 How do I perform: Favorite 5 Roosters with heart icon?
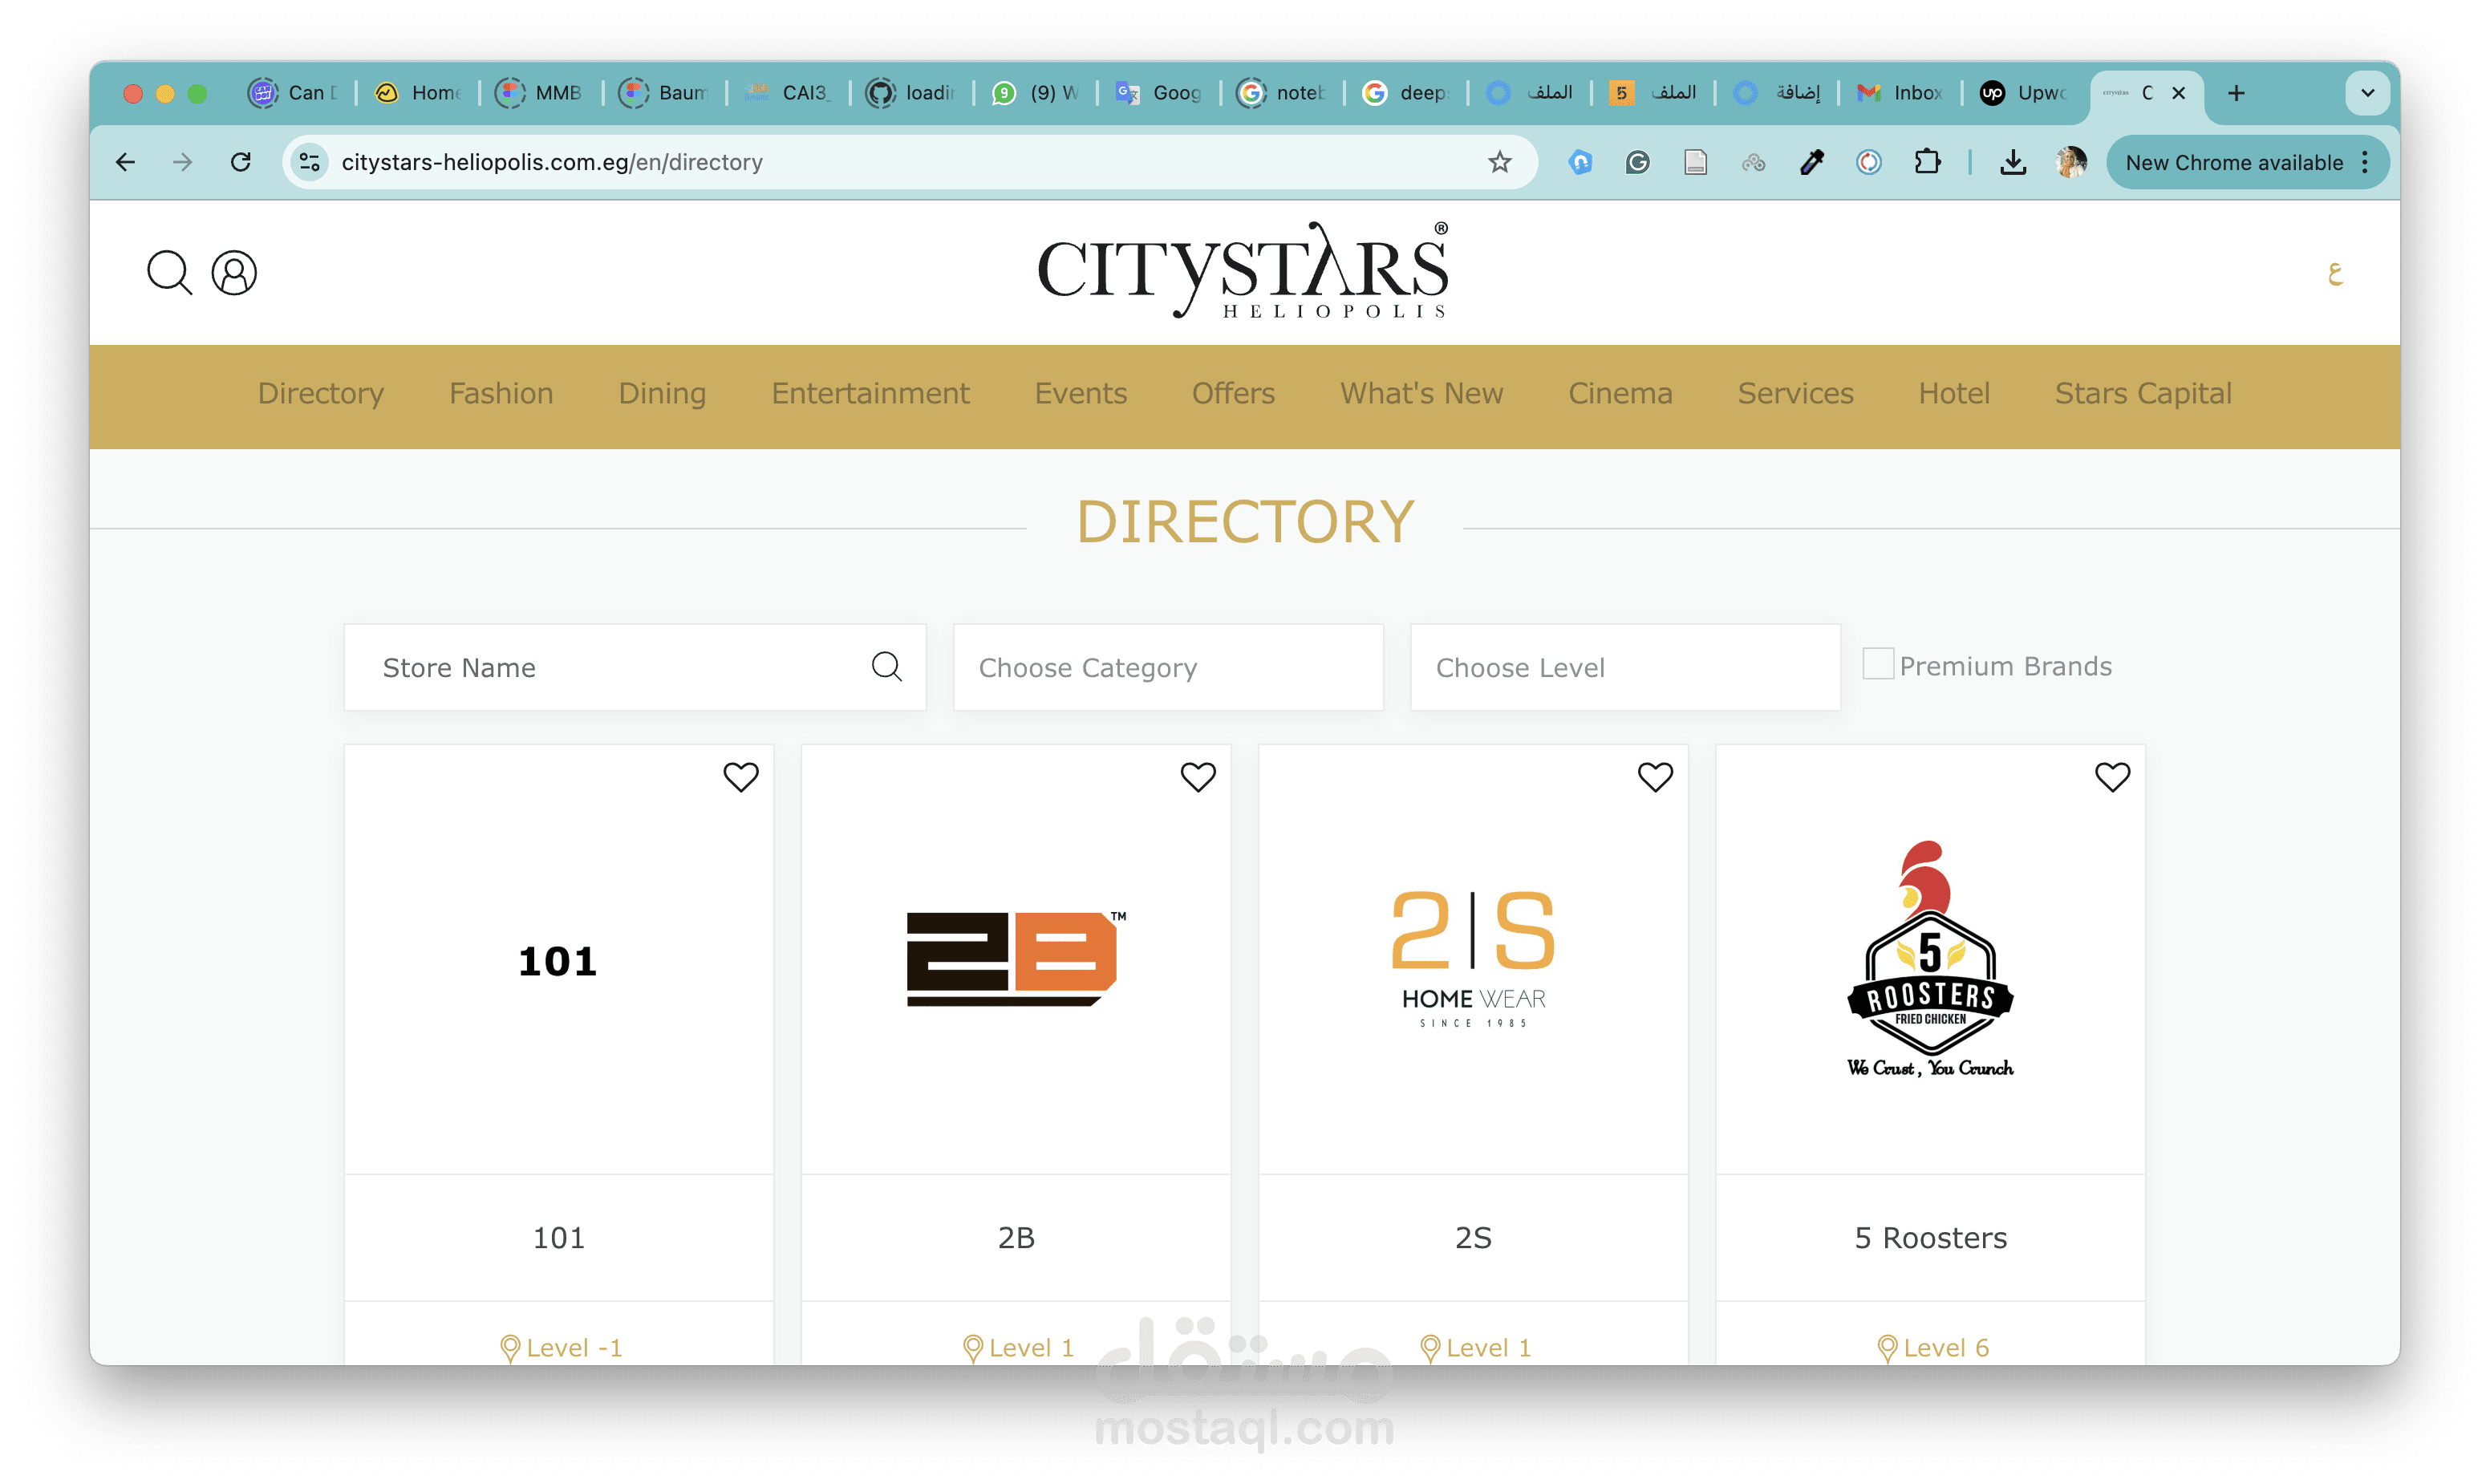tap(2112, 777)
